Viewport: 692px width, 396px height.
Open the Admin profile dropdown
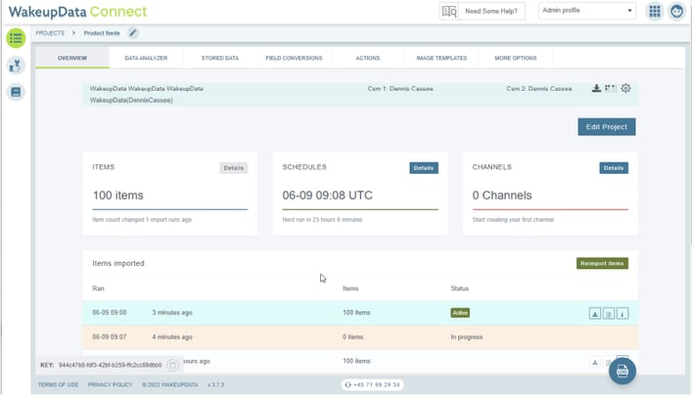pyautogui.click(x=587, y=11)
